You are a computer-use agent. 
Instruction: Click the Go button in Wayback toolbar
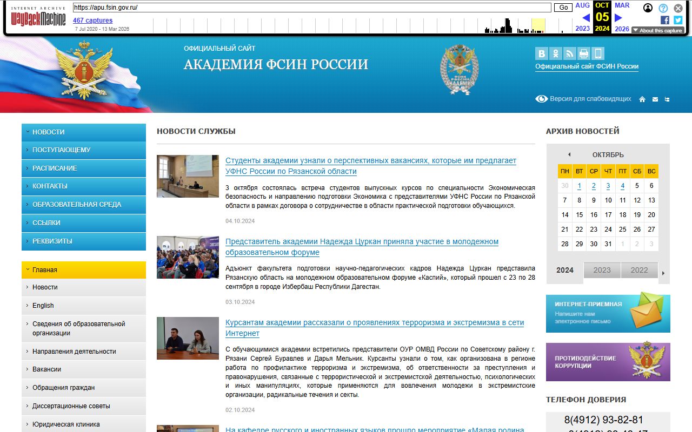[x=563, y=8]
